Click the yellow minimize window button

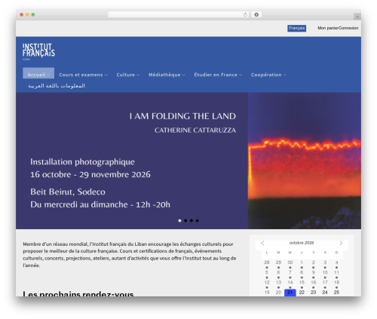[27, 15]
